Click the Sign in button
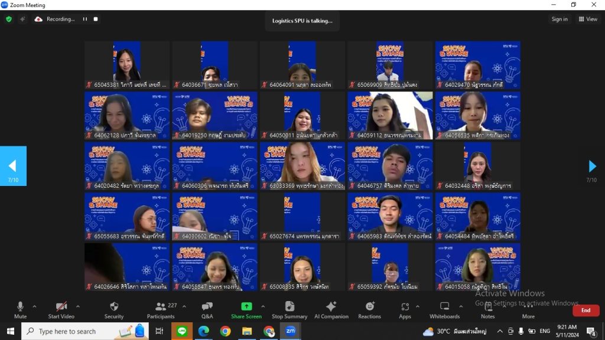The width and height of the screenshot is (605, 340). 560,19
